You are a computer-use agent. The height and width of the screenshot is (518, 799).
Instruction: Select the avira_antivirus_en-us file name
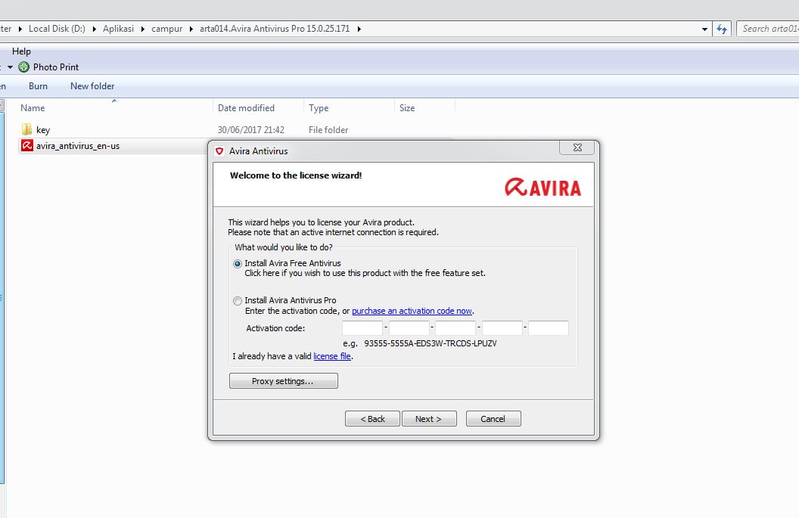78,146
